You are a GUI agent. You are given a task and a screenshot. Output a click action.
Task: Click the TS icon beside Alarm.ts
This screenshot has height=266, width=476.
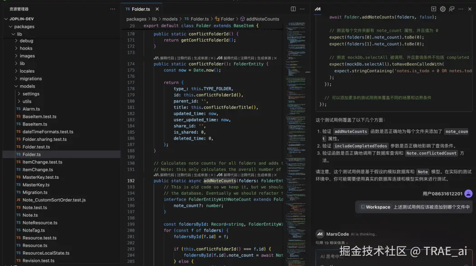pyautogui.click(x=19, y=109)
